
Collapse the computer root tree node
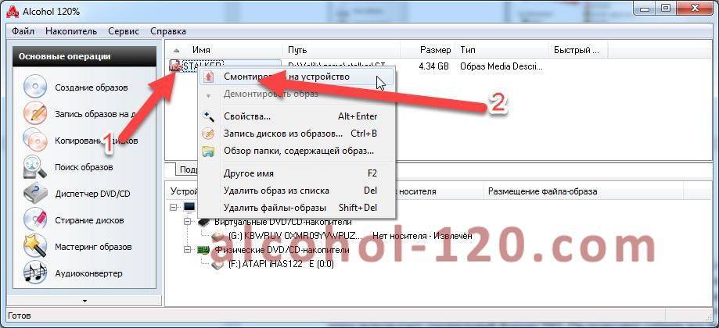tap(174, 207)
